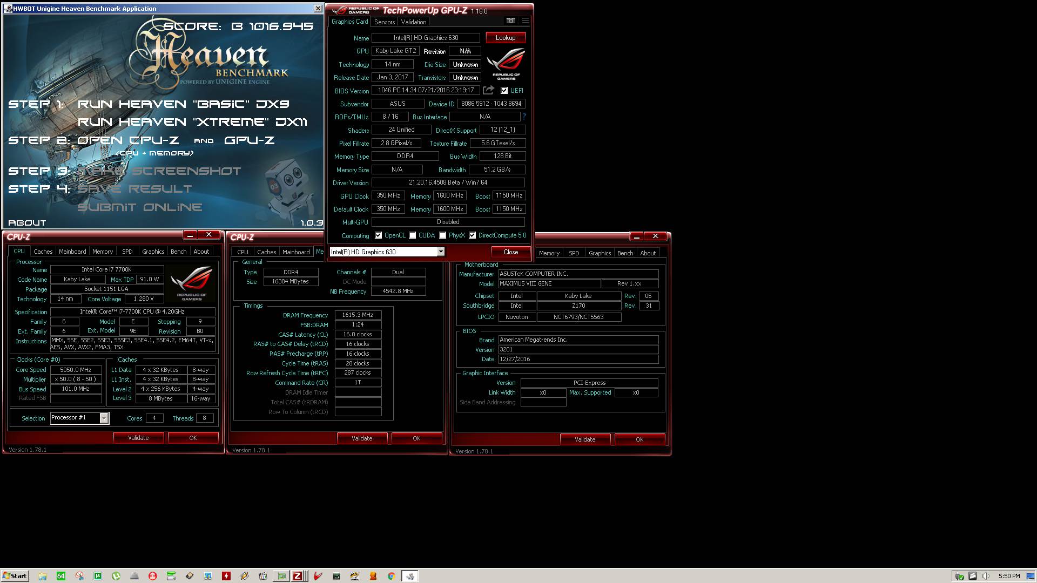The height and width of the screenshot is (583, 1037).
Task: Toggle the PhysX checkbox
Action: (443, 235)
